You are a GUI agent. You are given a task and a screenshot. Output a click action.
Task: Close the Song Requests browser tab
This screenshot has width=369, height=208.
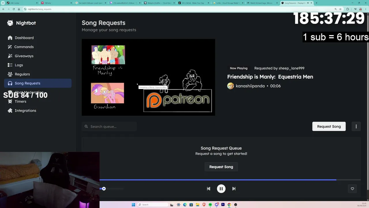(x=311, y=3)
